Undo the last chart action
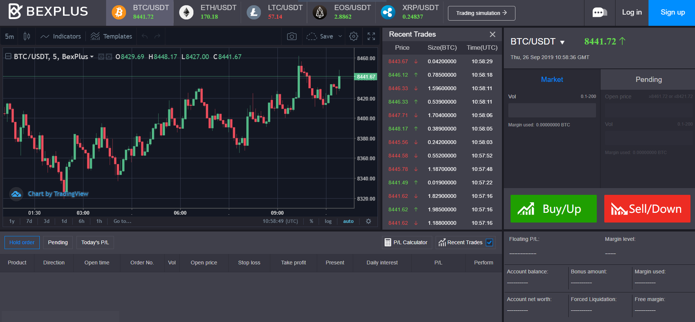Screen dimensions: 695x322 pos(145,36)
